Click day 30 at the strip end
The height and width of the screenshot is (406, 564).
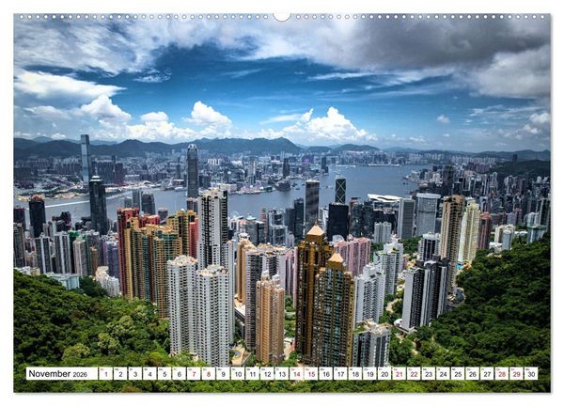[531, 374]
